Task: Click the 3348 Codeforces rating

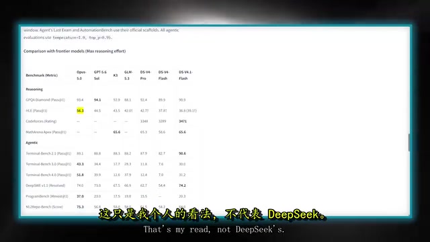Action: tap(144, 121)
